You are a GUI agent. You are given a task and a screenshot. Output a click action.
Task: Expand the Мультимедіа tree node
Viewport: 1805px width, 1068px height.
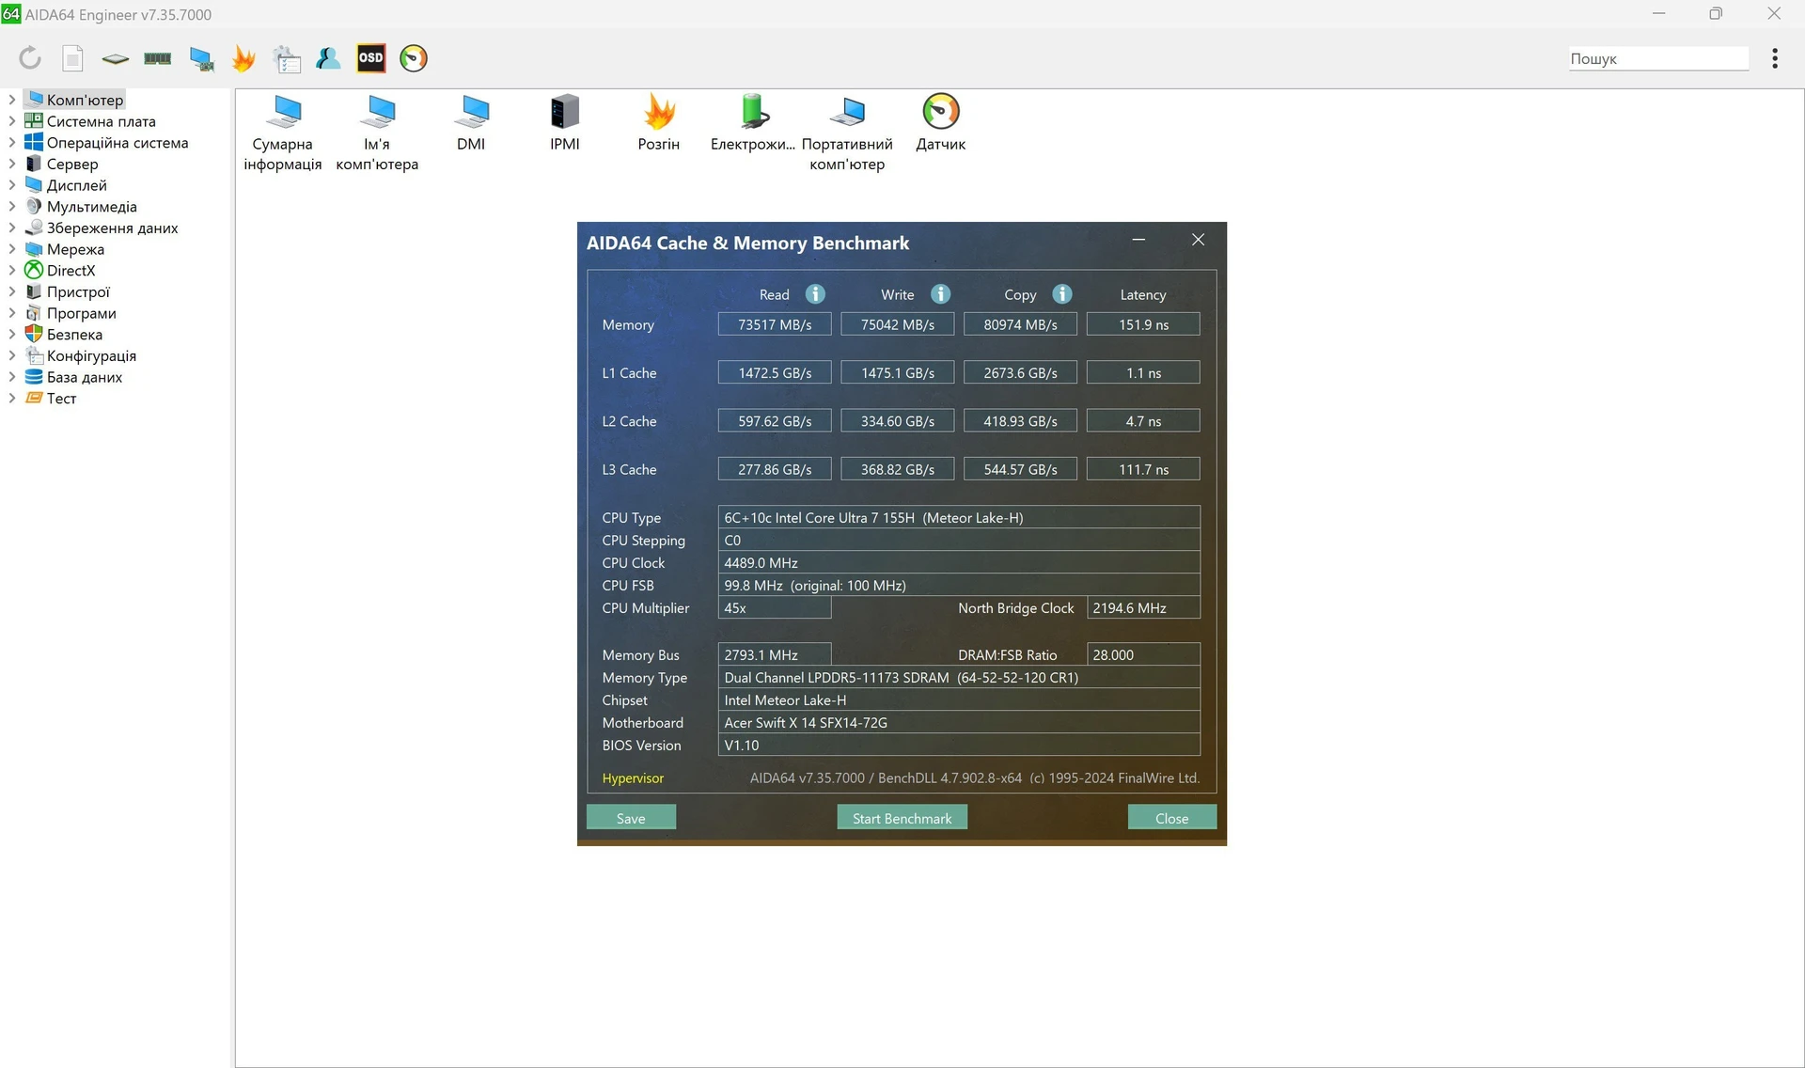click(x=11, y=206)
